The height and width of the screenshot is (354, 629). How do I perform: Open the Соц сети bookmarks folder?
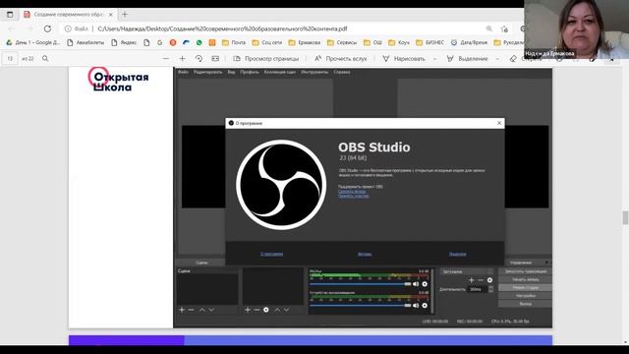click(266, 42)
